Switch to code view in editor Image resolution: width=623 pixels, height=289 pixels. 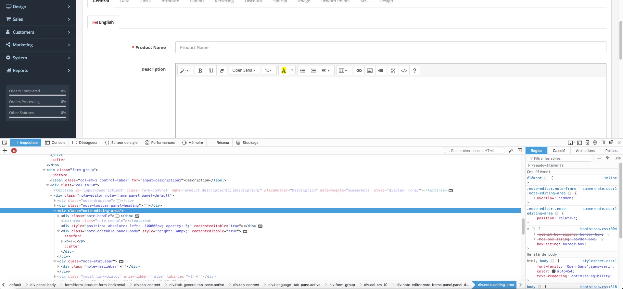click(404, 70)
